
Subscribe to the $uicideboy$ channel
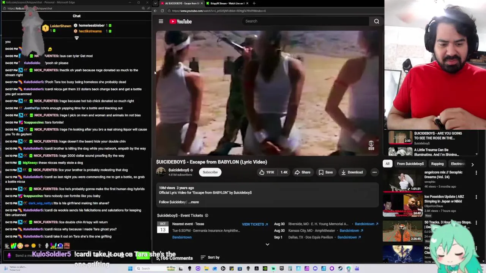point(210,172)
